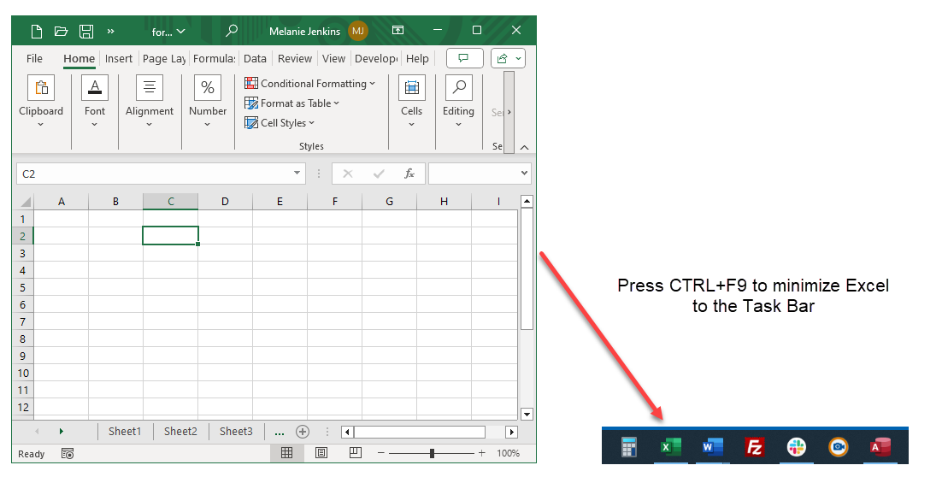Select column E header
The height and width of the screenshot is (477, 948).
pos(280,202)
